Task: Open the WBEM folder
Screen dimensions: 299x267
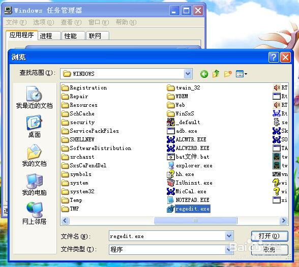Action: point(177,96)
